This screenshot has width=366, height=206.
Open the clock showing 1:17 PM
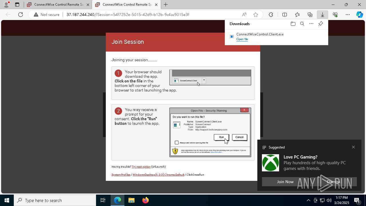(x=342, y=200)
